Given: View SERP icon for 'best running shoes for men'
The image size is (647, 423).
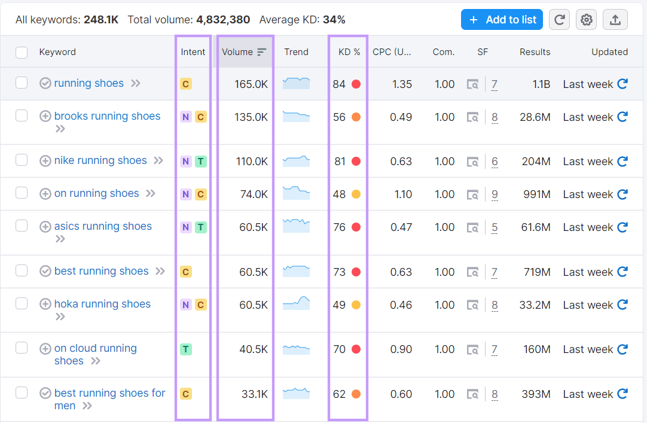Looking at the screenshot, I should click(472, 394).
